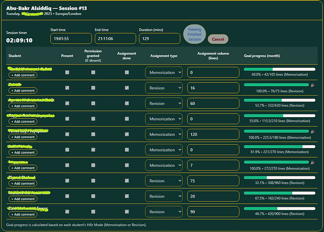Click the Assignment type column header
Viewport: 324px width, 232px height.
coord(164,56)
